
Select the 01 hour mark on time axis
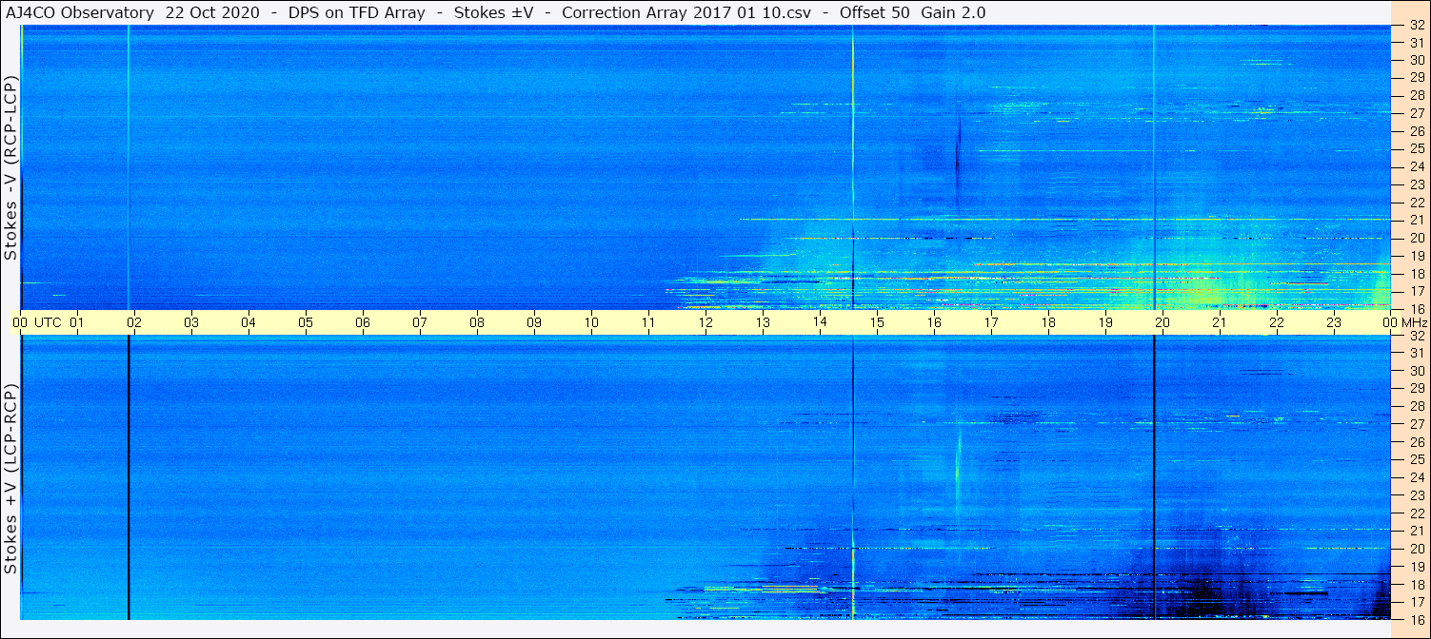(x=77, y=322)
